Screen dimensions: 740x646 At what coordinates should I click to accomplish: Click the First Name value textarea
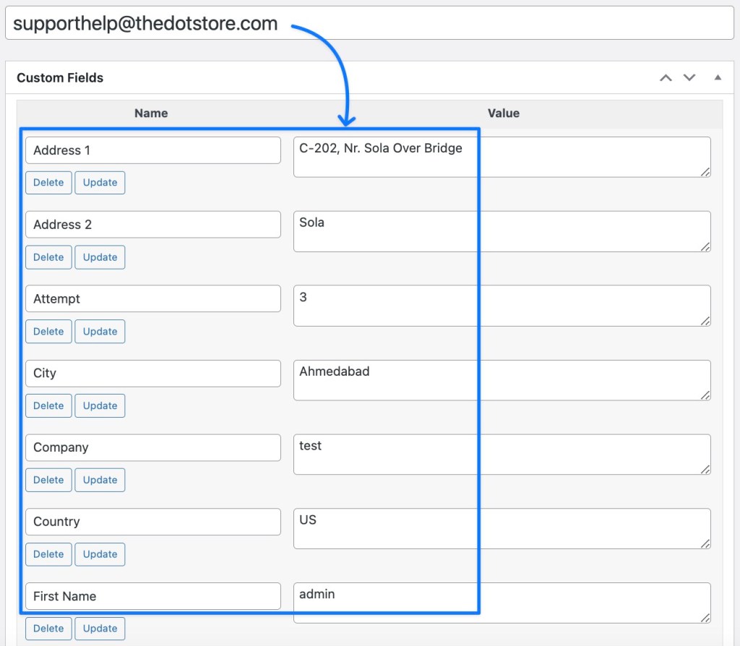(x=502, y=603)
